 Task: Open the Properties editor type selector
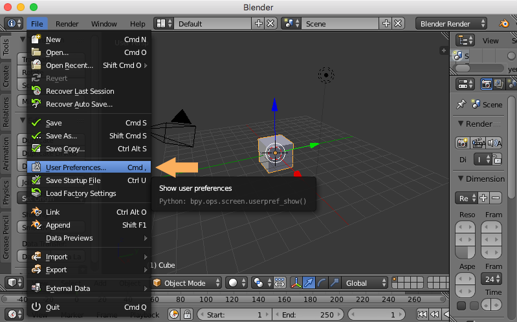point(465,83)
